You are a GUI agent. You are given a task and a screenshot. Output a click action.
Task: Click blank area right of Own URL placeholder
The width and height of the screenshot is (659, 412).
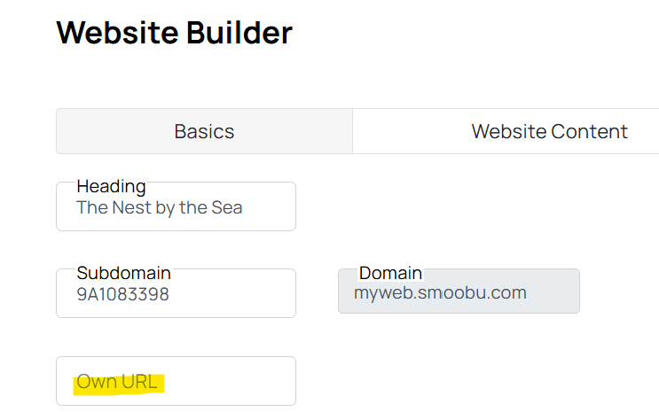227,382
